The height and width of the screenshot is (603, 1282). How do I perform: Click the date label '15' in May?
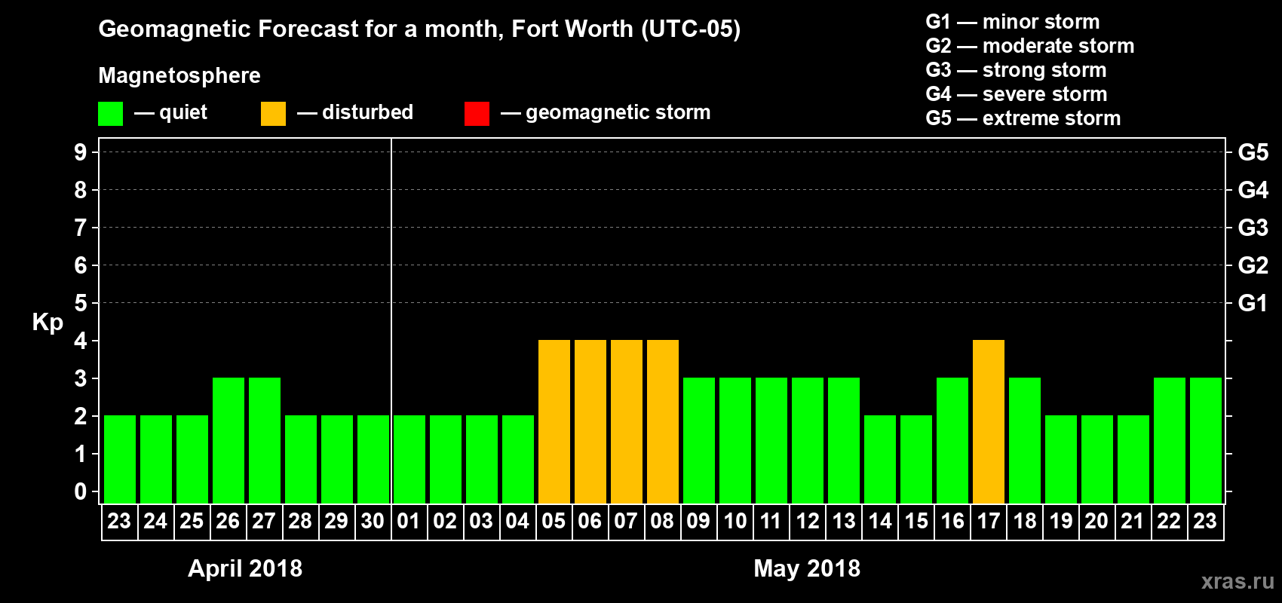[915, 521]
